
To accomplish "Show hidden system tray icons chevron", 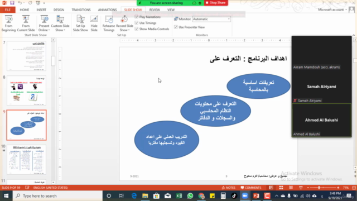I will [277, 196].
